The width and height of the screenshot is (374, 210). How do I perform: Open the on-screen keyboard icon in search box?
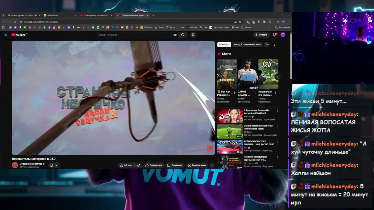click(x=175, y=35)
